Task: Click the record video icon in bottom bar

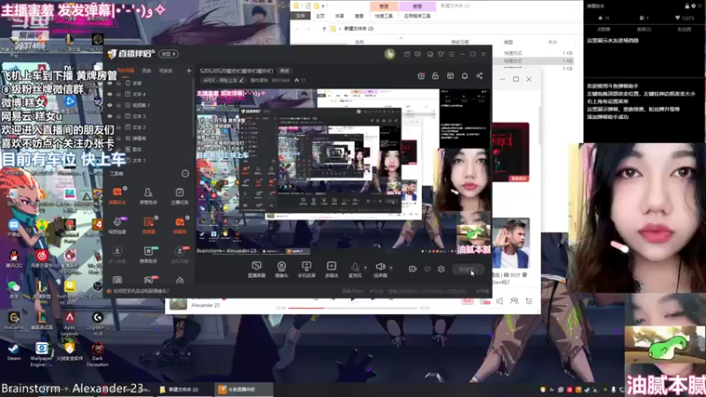Action: [412, 269]
